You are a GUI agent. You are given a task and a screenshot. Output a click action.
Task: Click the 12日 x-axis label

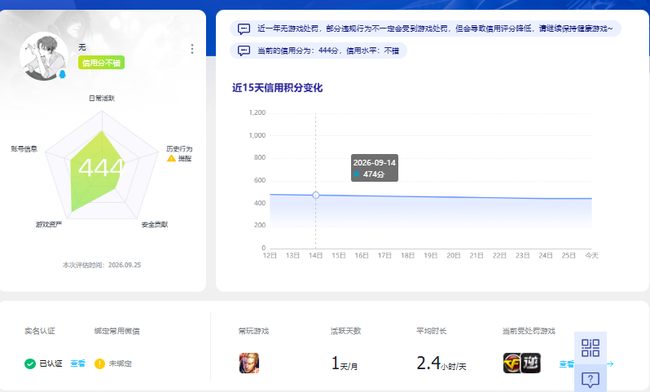[x=270, y=256]
